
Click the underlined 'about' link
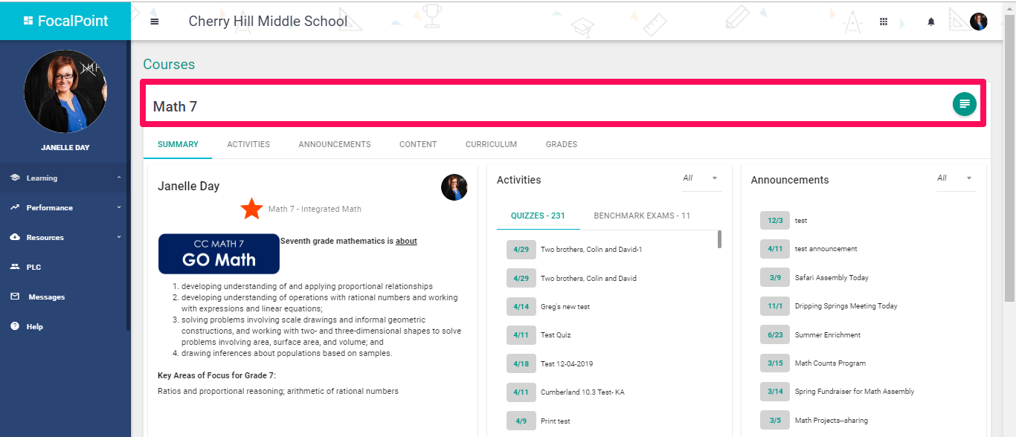(x=406, y=241)
